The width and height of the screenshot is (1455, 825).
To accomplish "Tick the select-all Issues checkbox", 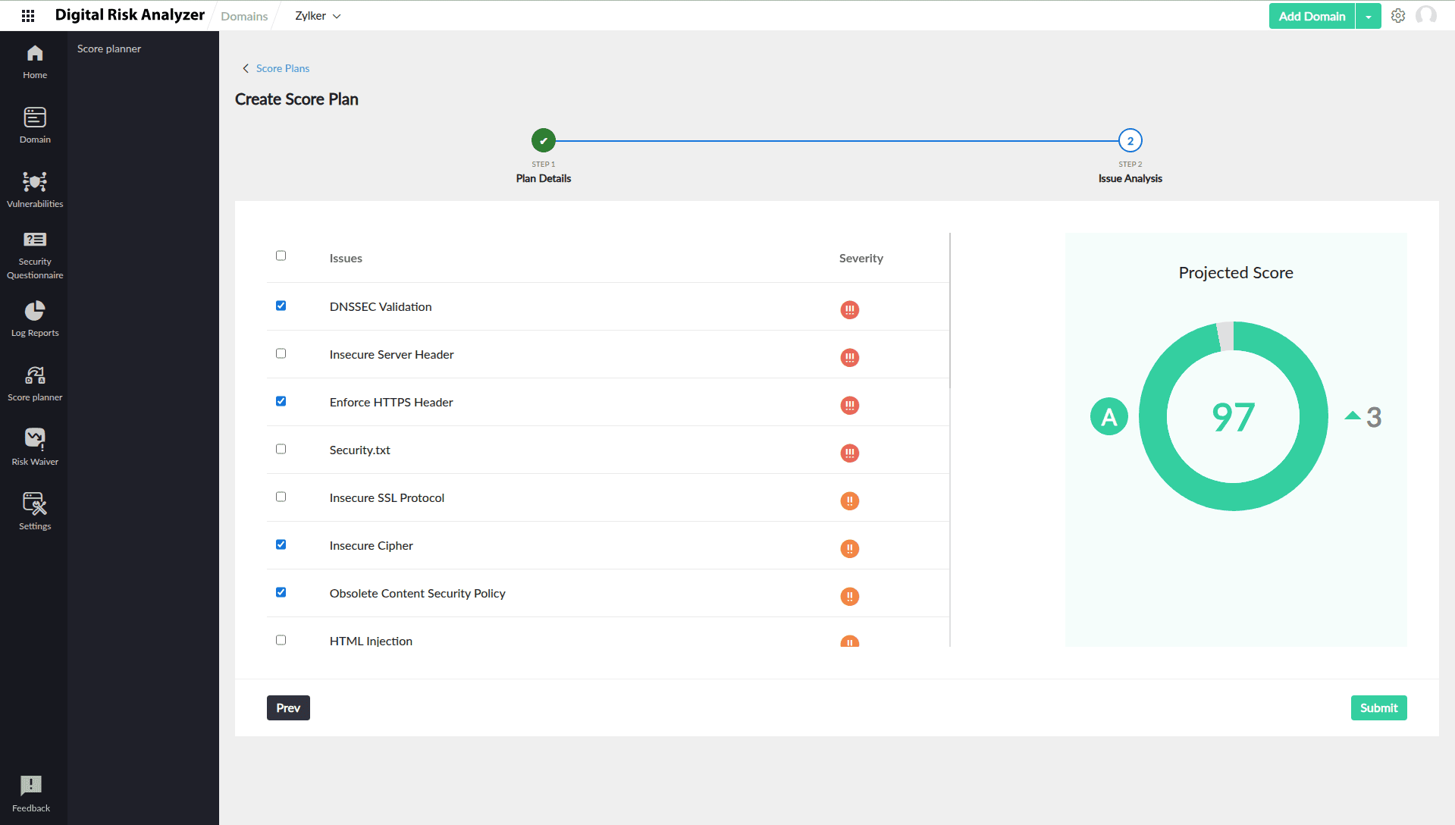I will [x=281, y=256].
